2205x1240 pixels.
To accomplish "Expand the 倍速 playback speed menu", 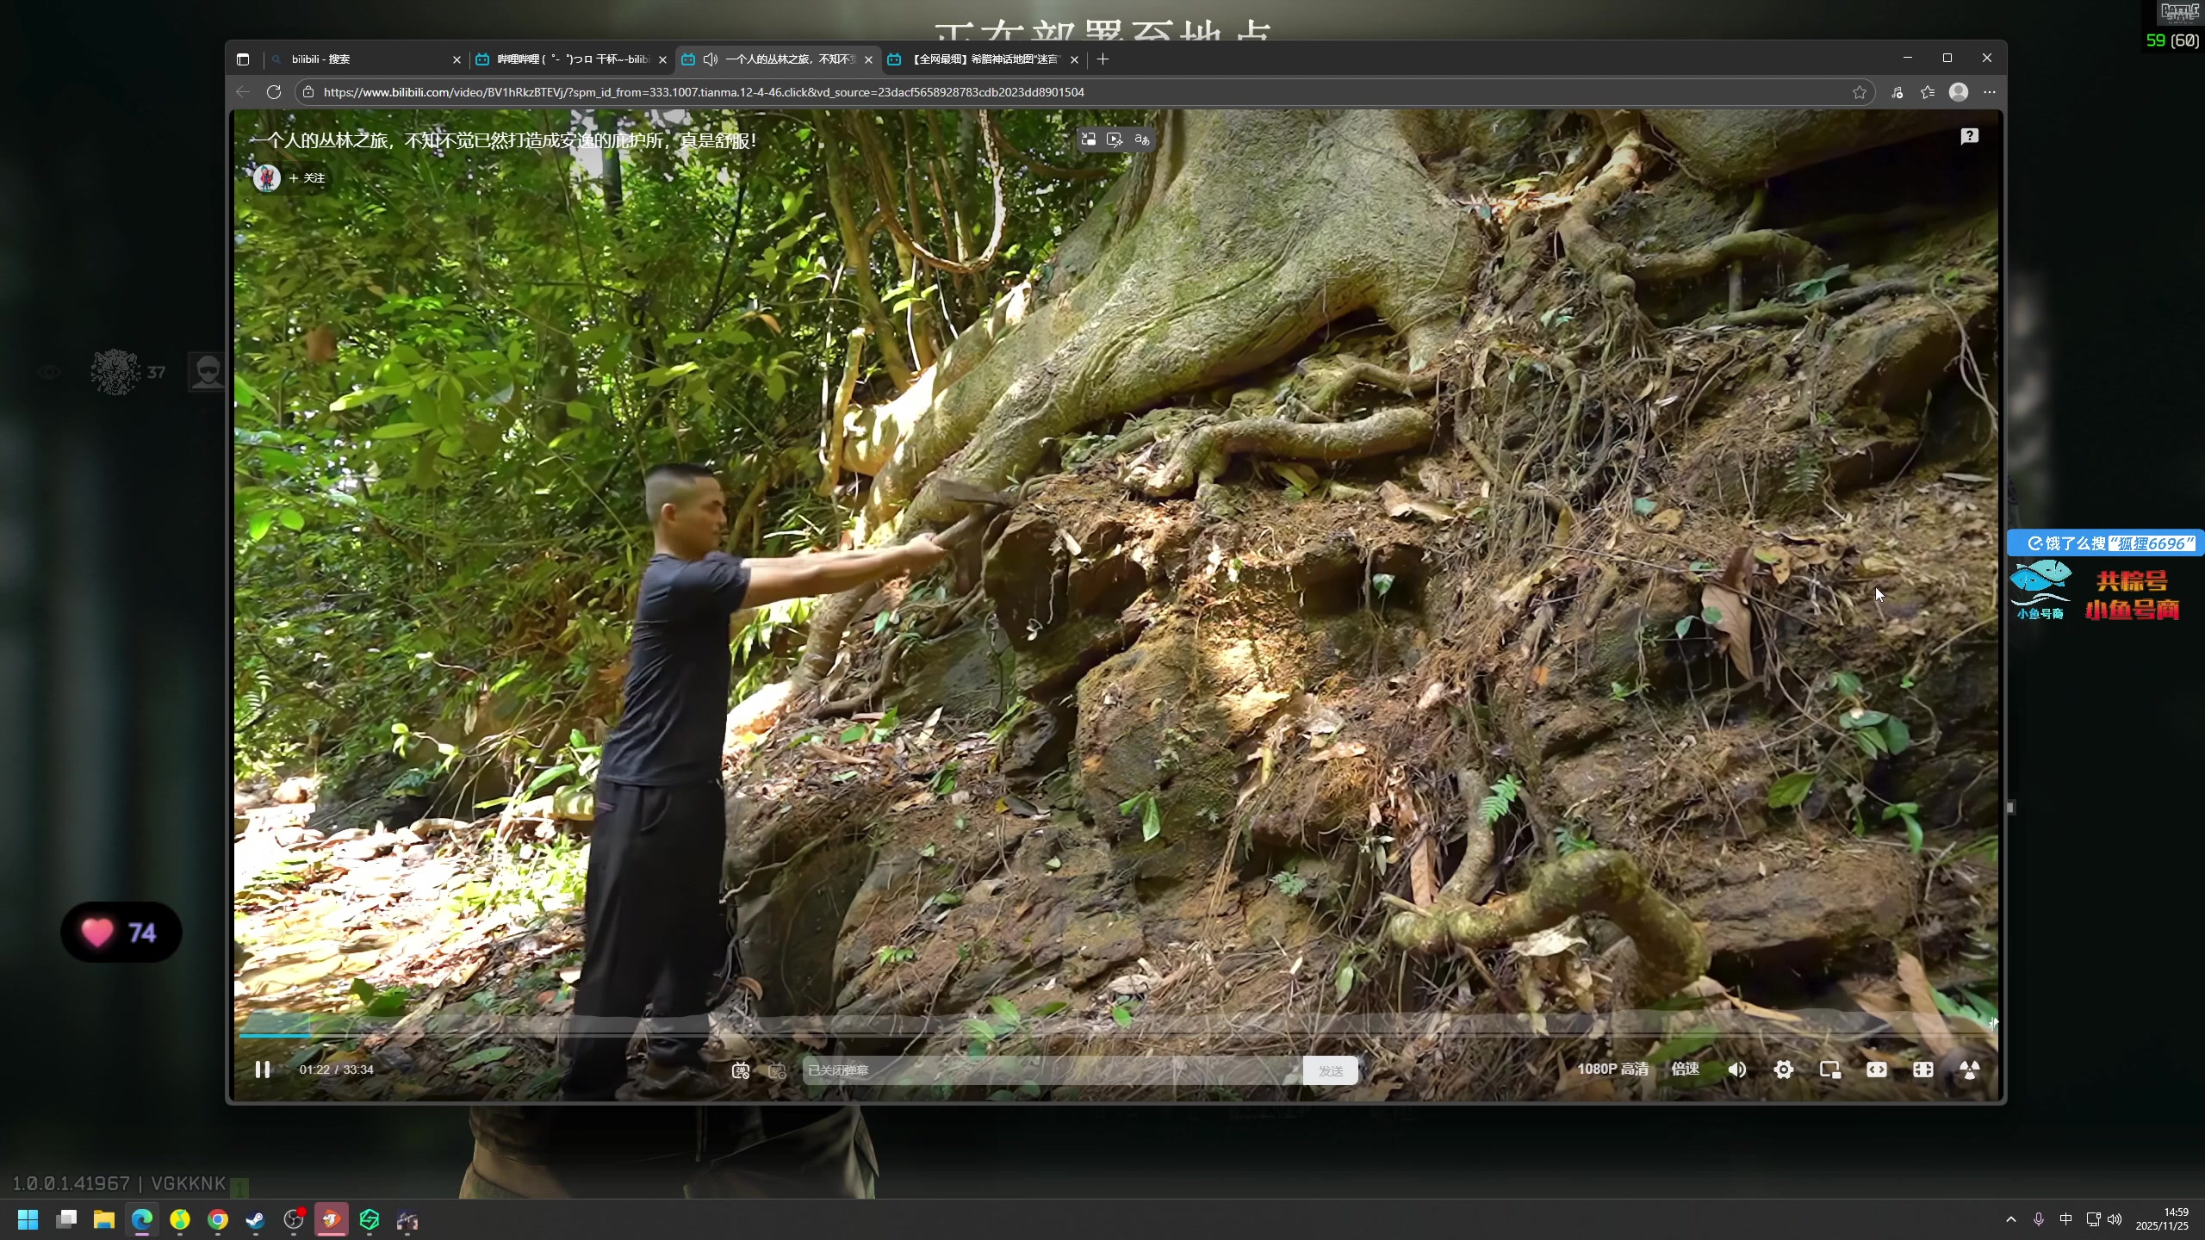I will tap(1685, 1069).
